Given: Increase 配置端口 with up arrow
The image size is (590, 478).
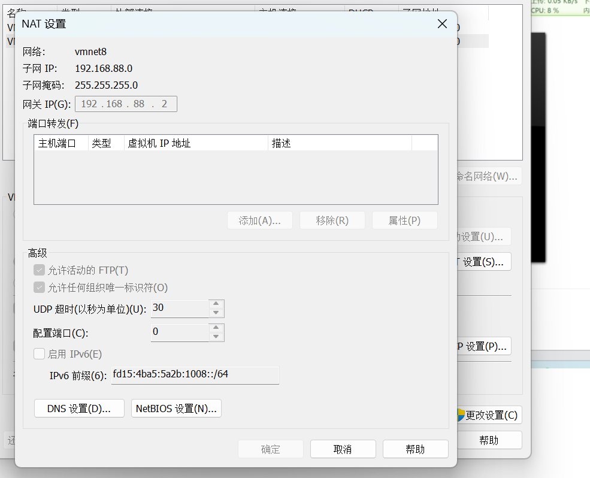Looking at the screenshot, I should pyautogui.click(x=216, y=328).
